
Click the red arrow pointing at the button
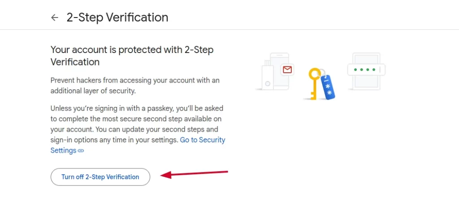195,174
